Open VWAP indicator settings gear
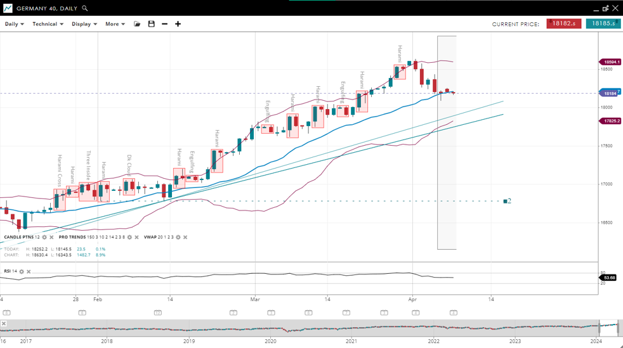 pyautogui.click(x=178, y=237)
